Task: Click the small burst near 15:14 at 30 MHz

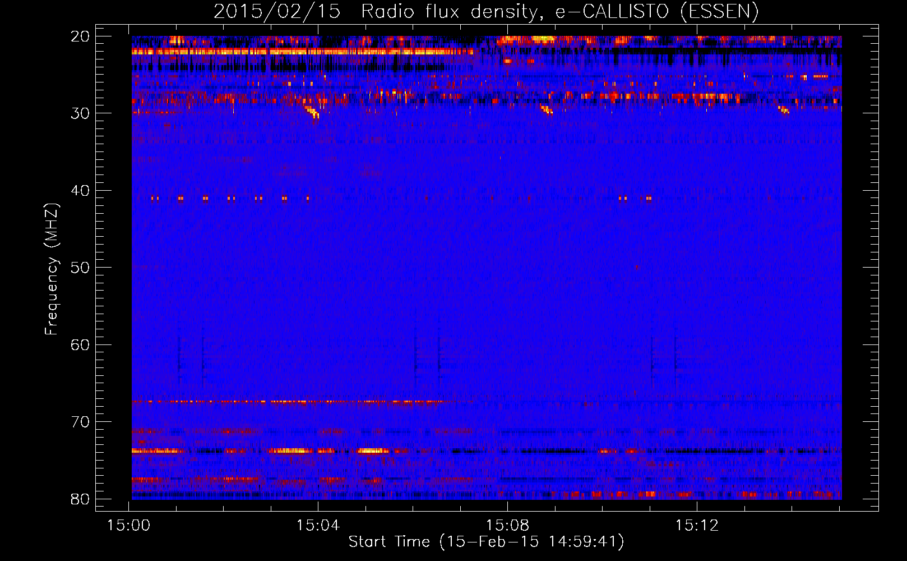Action: pos(784,110)
